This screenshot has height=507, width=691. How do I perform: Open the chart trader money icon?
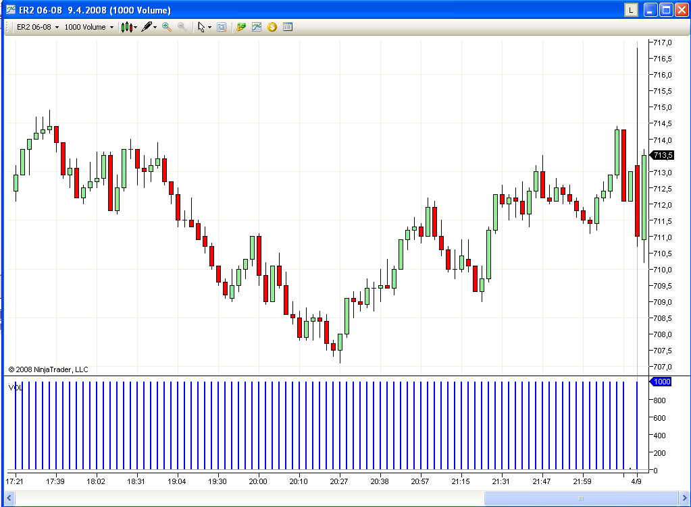pyautogui.click(x=240, y=27)
